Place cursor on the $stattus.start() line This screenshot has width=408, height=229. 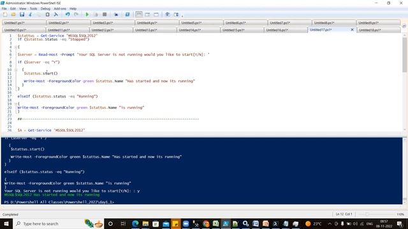point(41,74)
